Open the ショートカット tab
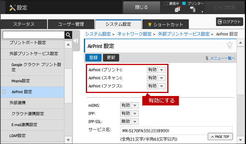 (165, 24)
